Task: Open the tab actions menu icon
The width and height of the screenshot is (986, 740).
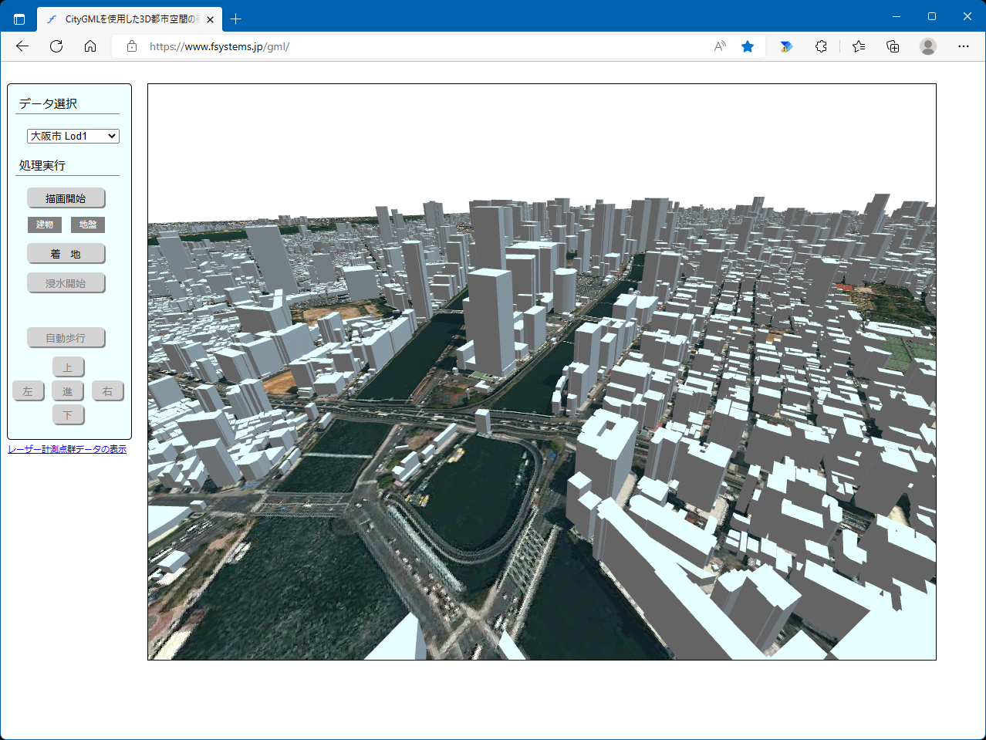Action: pyautogui.click(x=19, y=19)
